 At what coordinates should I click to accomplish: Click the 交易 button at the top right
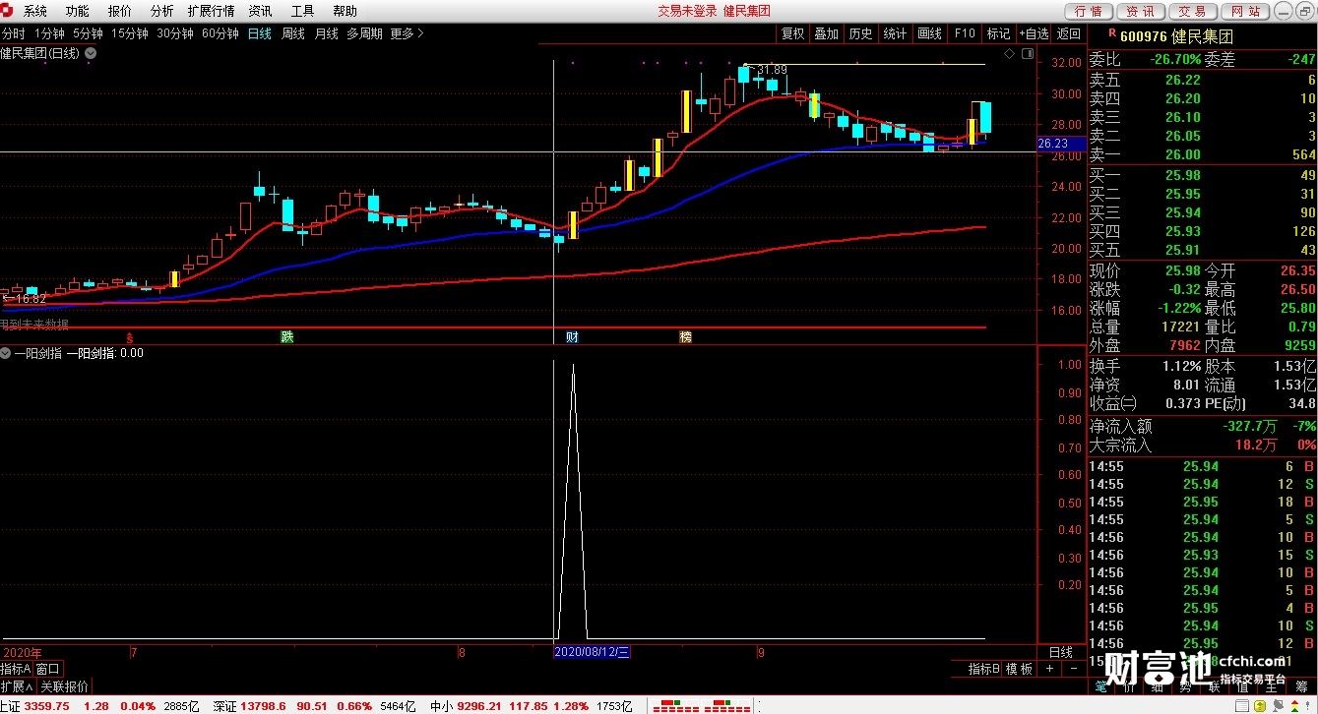pyautogui.click(x=1192, y=11)
